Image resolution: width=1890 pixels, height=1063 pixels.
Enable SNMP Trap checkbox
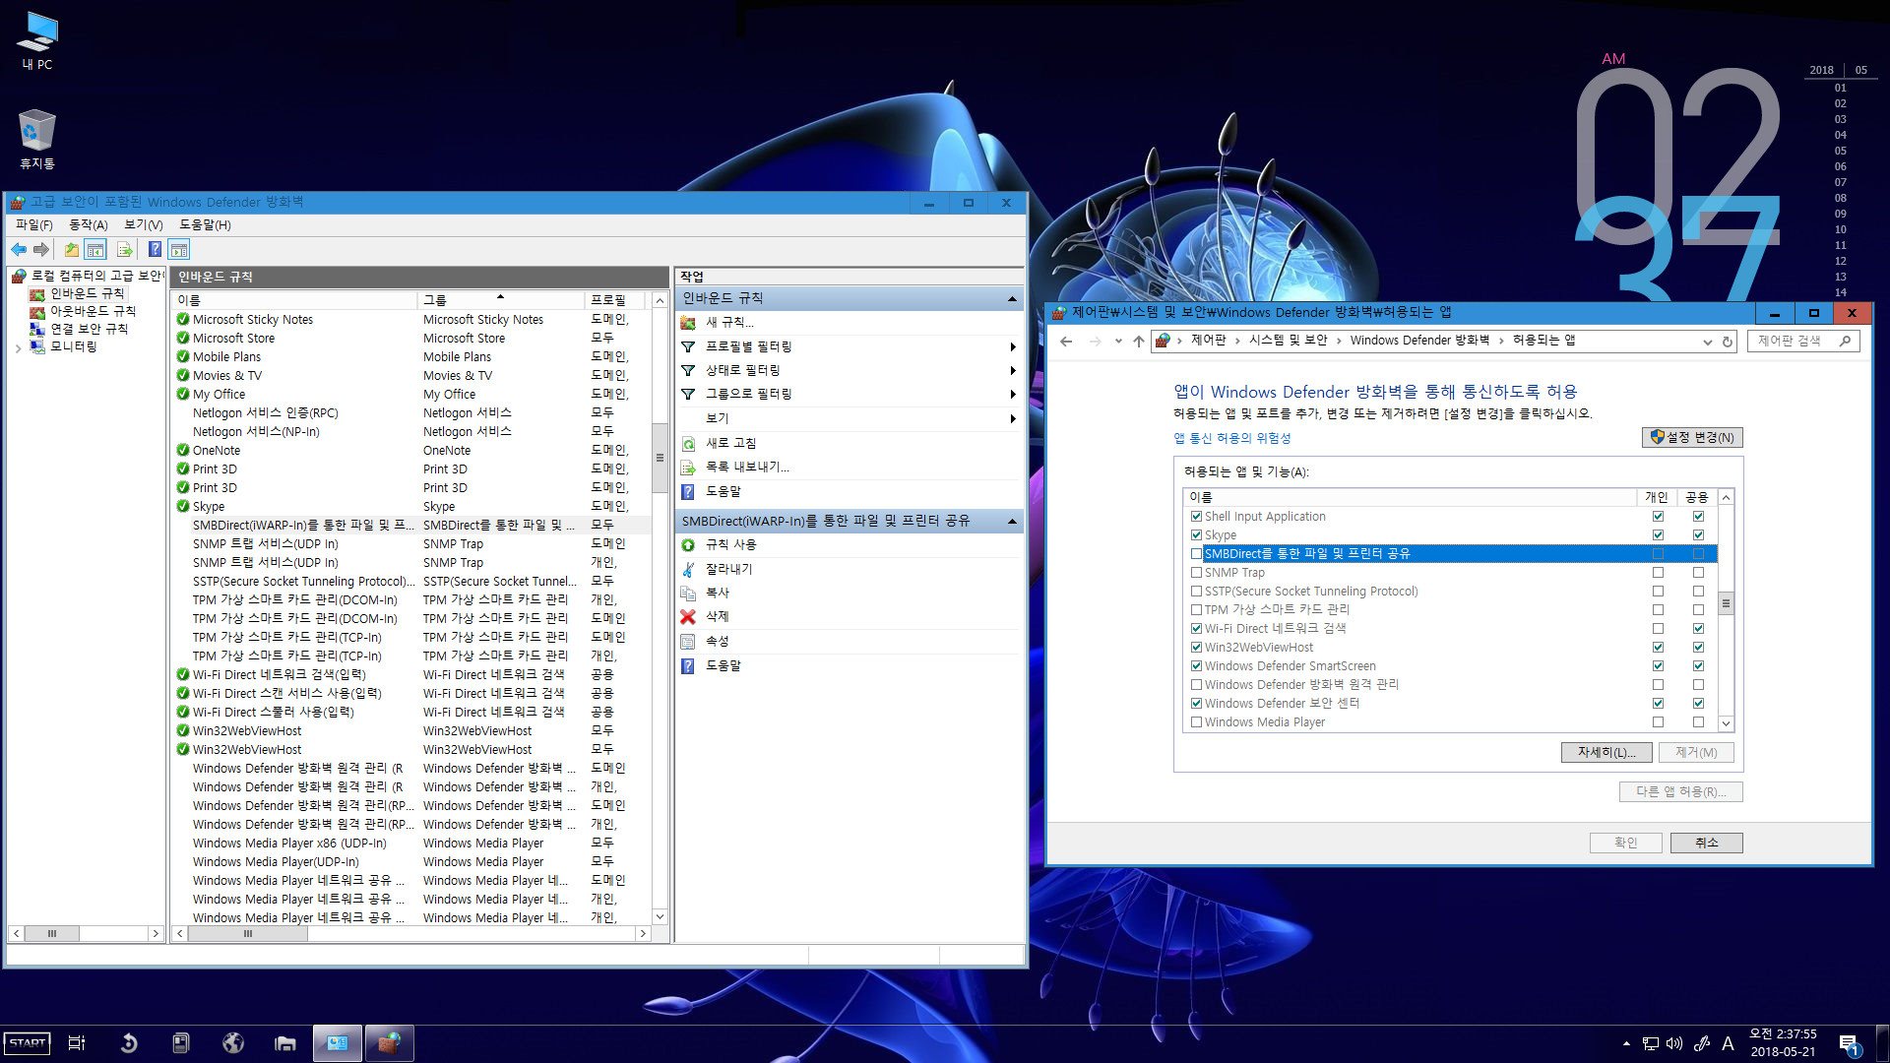click(x=1196, y=573)
